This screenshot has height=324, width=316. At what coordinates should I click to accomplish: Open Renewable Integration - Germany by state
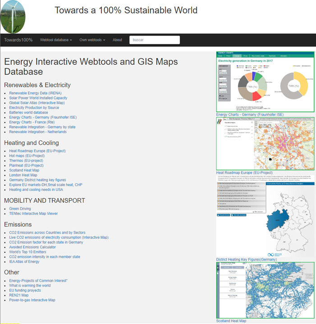tap(42, 127)
